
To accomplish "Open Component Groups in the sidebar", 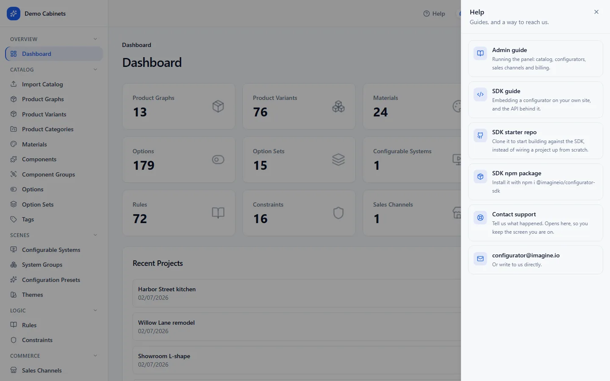I will (54, 174).
